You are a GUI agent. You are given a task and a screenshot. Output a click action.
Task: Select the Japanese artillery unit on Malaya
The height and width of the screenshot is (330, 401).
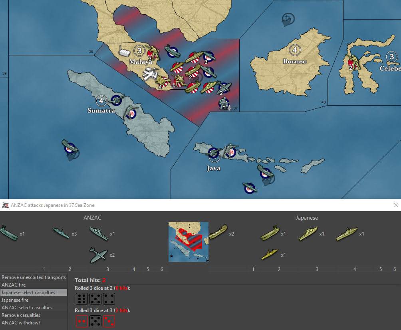pyautogui.click(x=163, y=81)
